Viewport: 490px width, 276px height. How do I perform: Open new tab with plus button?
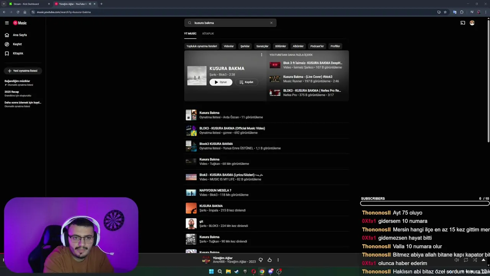tap(101, 4)
